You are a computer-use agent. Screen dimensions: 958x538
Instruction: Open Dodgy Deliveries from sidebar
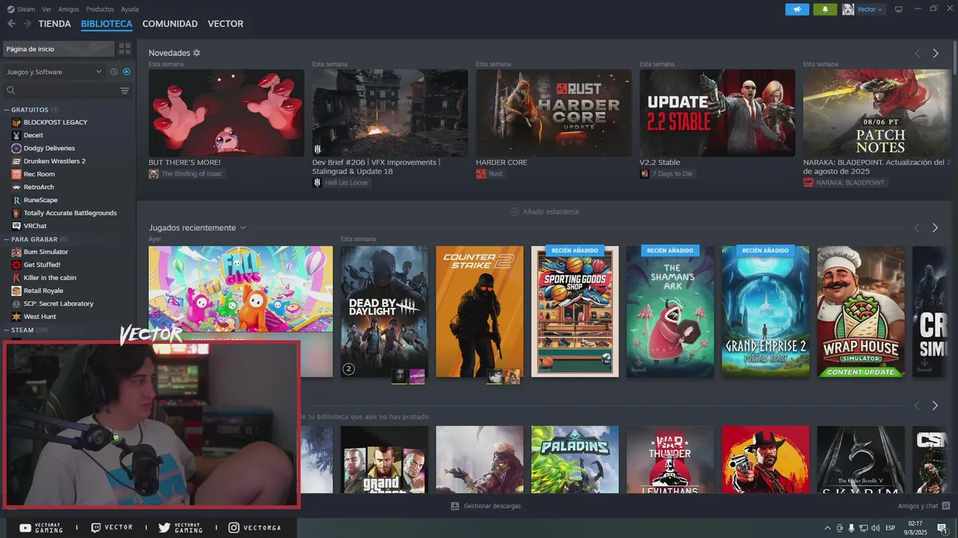(x=49, y=148)
